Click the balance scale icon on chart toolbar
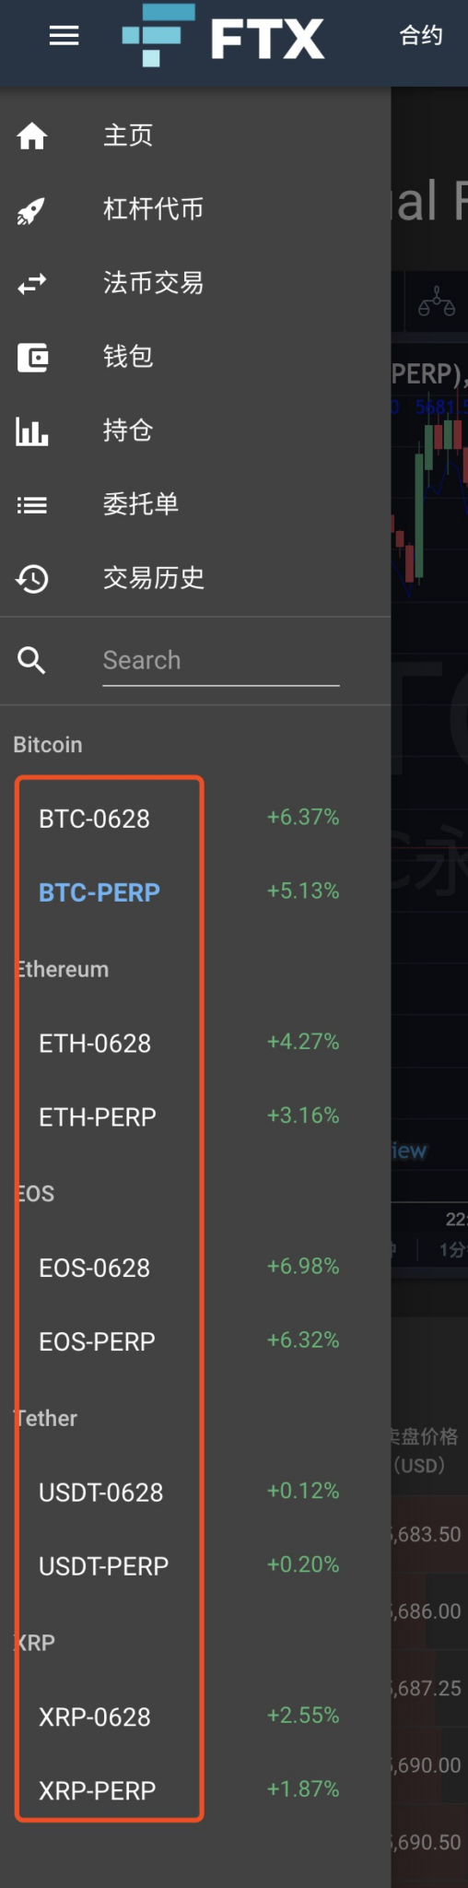This screenshot has width=468, height=1888. coord(437,302)
